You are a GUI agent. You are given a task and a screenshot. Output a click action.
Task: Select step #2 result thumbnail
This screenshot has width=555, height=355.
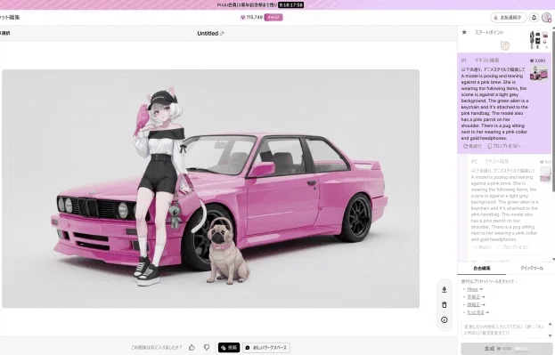coord(545,173)
